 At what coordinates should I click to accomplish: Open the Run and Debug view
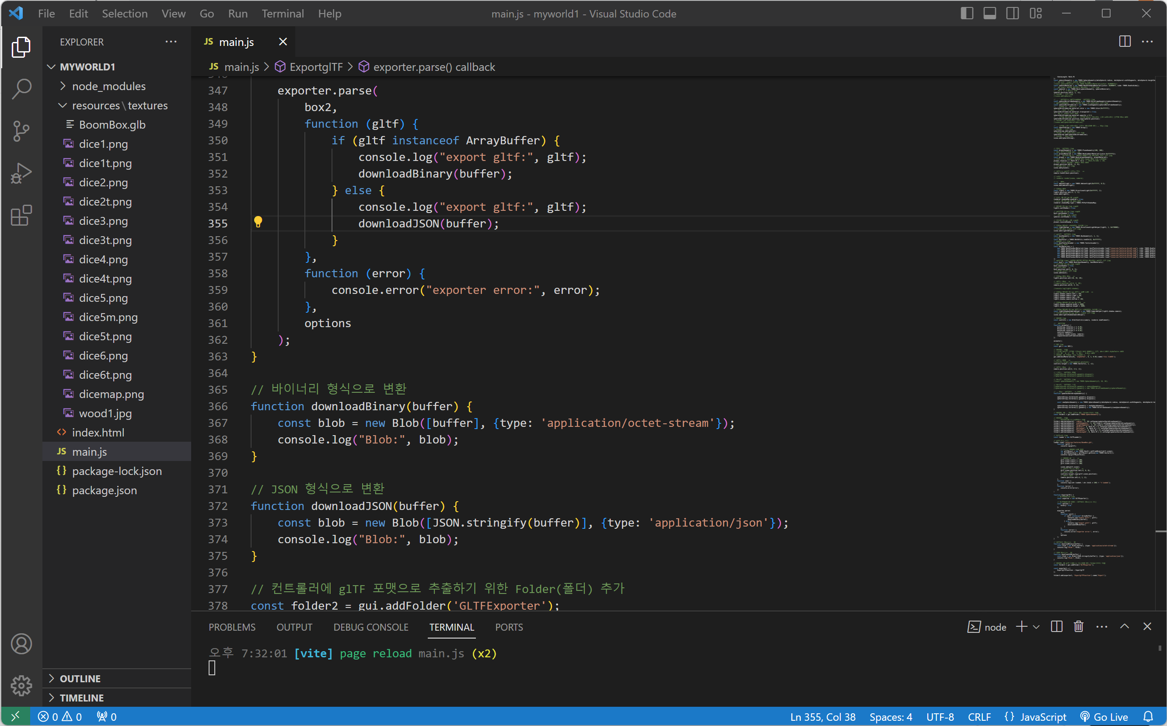(21, 173)
